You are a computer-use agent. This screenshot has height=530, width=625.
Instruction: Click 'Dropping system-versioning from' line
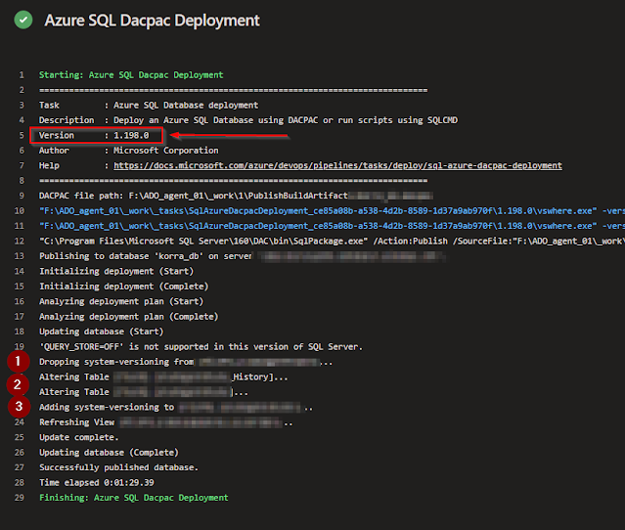(x=186, y=362)
